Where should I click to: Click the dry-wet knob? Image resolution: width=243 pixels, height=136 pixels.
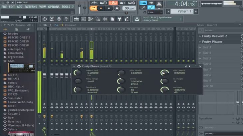(121, 90)
